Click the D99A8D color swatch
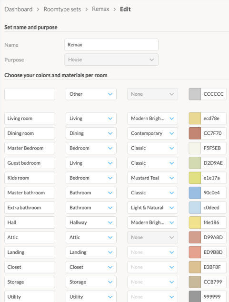This screenshot has height=302, width=229. click(x=195, y=237)
